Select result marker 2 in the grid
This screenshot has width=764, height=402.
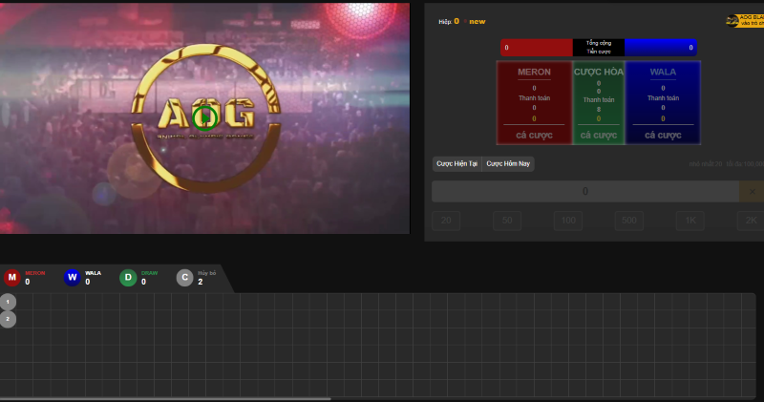point(8,319)
